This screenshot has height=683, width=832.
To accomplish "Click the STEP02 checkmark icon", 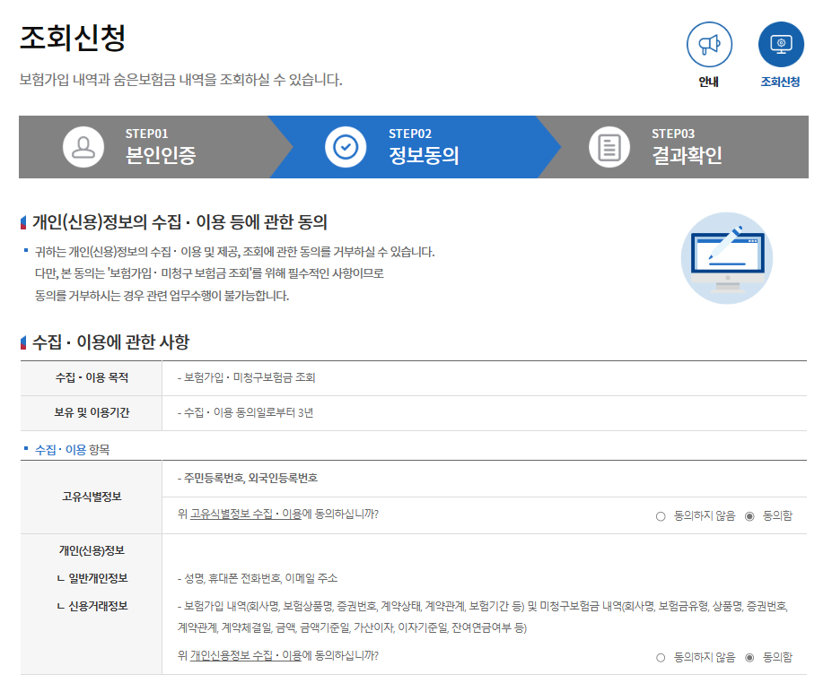I will [x=346, y=147].
